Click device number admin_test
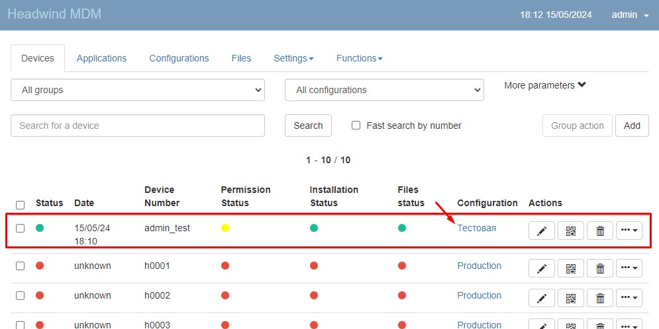659x329 pixels. [168, 228]
